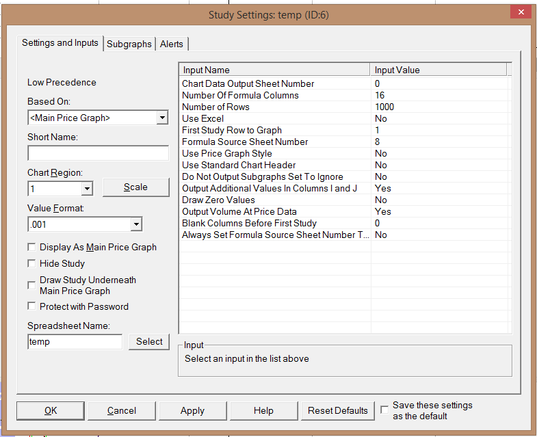Open the Alerts tab
The width and height of the screenshot is (537, 437).
172,44
